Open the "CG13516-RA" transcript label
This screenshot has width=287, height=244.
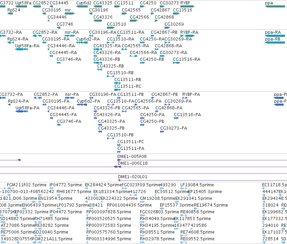pos(187,59)
